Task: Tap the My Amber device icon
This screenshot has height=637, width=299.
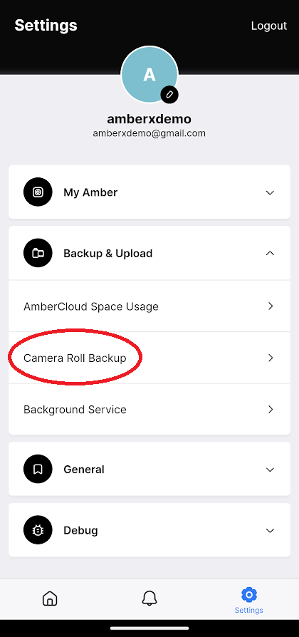Action: tap(38, 192)
